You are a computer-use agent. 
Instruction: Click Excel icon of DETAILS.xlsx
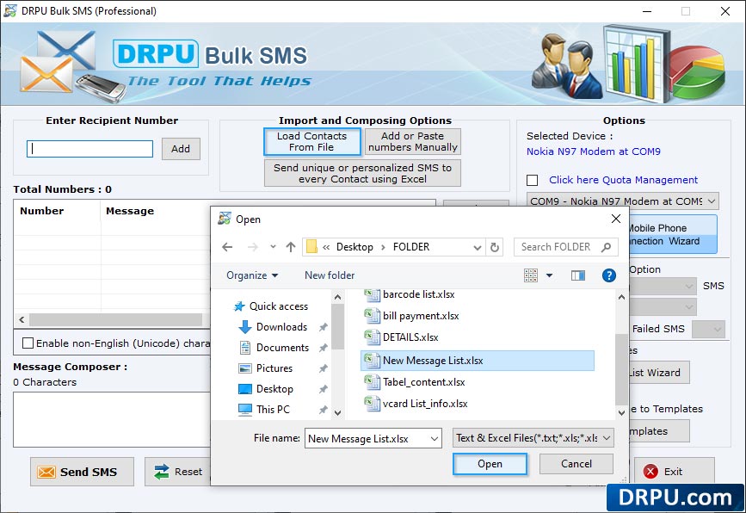(x=372, y=337)
